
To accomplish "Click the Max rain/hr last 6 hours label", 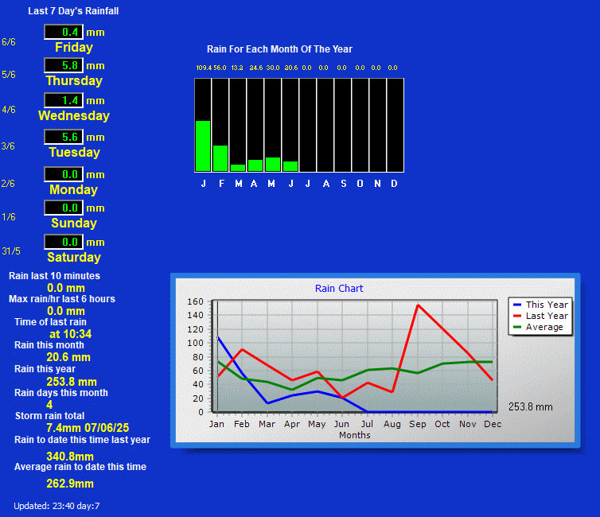I will tap(62, 298).
